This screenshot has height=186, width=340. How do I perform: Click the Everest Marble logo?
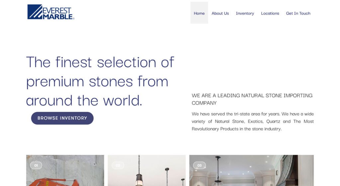(x=51, y=12)
